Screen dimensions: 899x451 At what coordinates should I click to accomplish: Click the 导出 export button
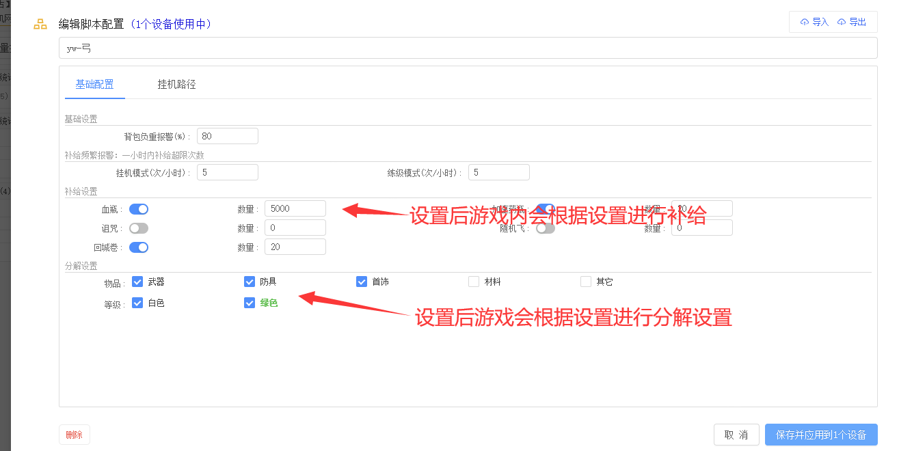tap(852, 22)
